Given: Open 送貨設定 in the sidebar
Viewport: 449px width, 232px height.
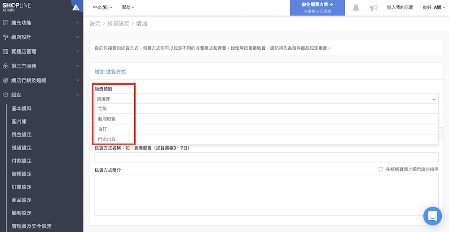Looking at the screenshot, I should pos(22,148).
